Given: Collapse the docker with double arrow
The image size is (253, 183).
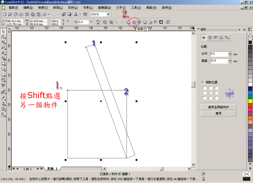Looking at the screenshot, I should click(x=198, y=29).
